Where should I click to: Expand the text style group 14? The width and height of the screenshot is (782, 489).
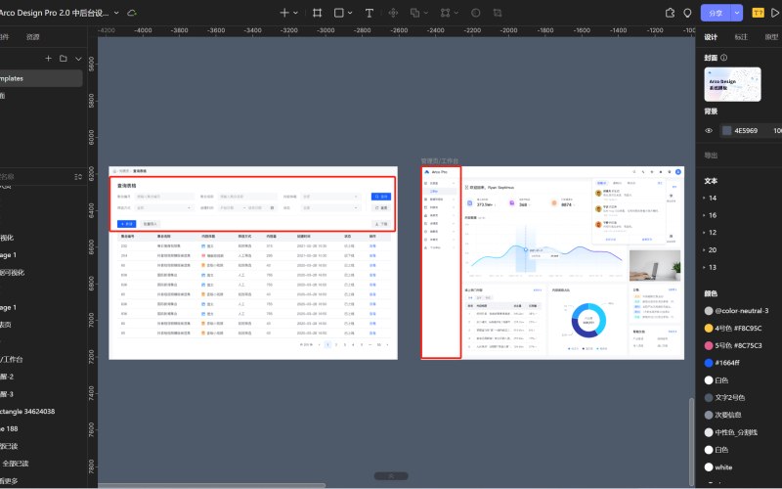click(x=704, y=199)
